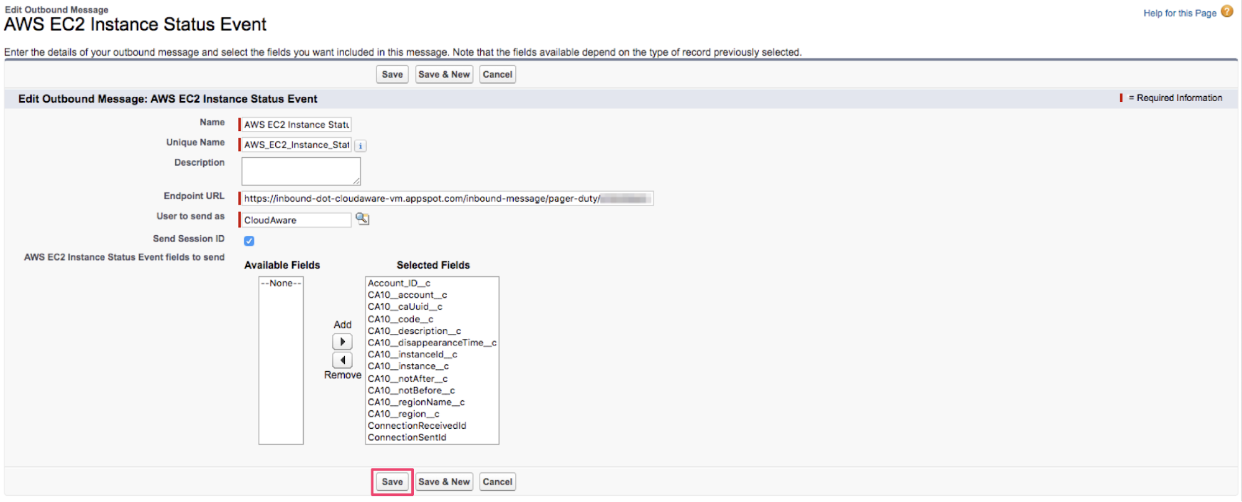Select --None-- in Available Fields list
The width and height of the screenshot is (1242, 502).
[x=281, y=283]
